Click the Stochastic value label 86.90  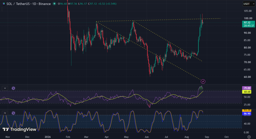(247, 113)
